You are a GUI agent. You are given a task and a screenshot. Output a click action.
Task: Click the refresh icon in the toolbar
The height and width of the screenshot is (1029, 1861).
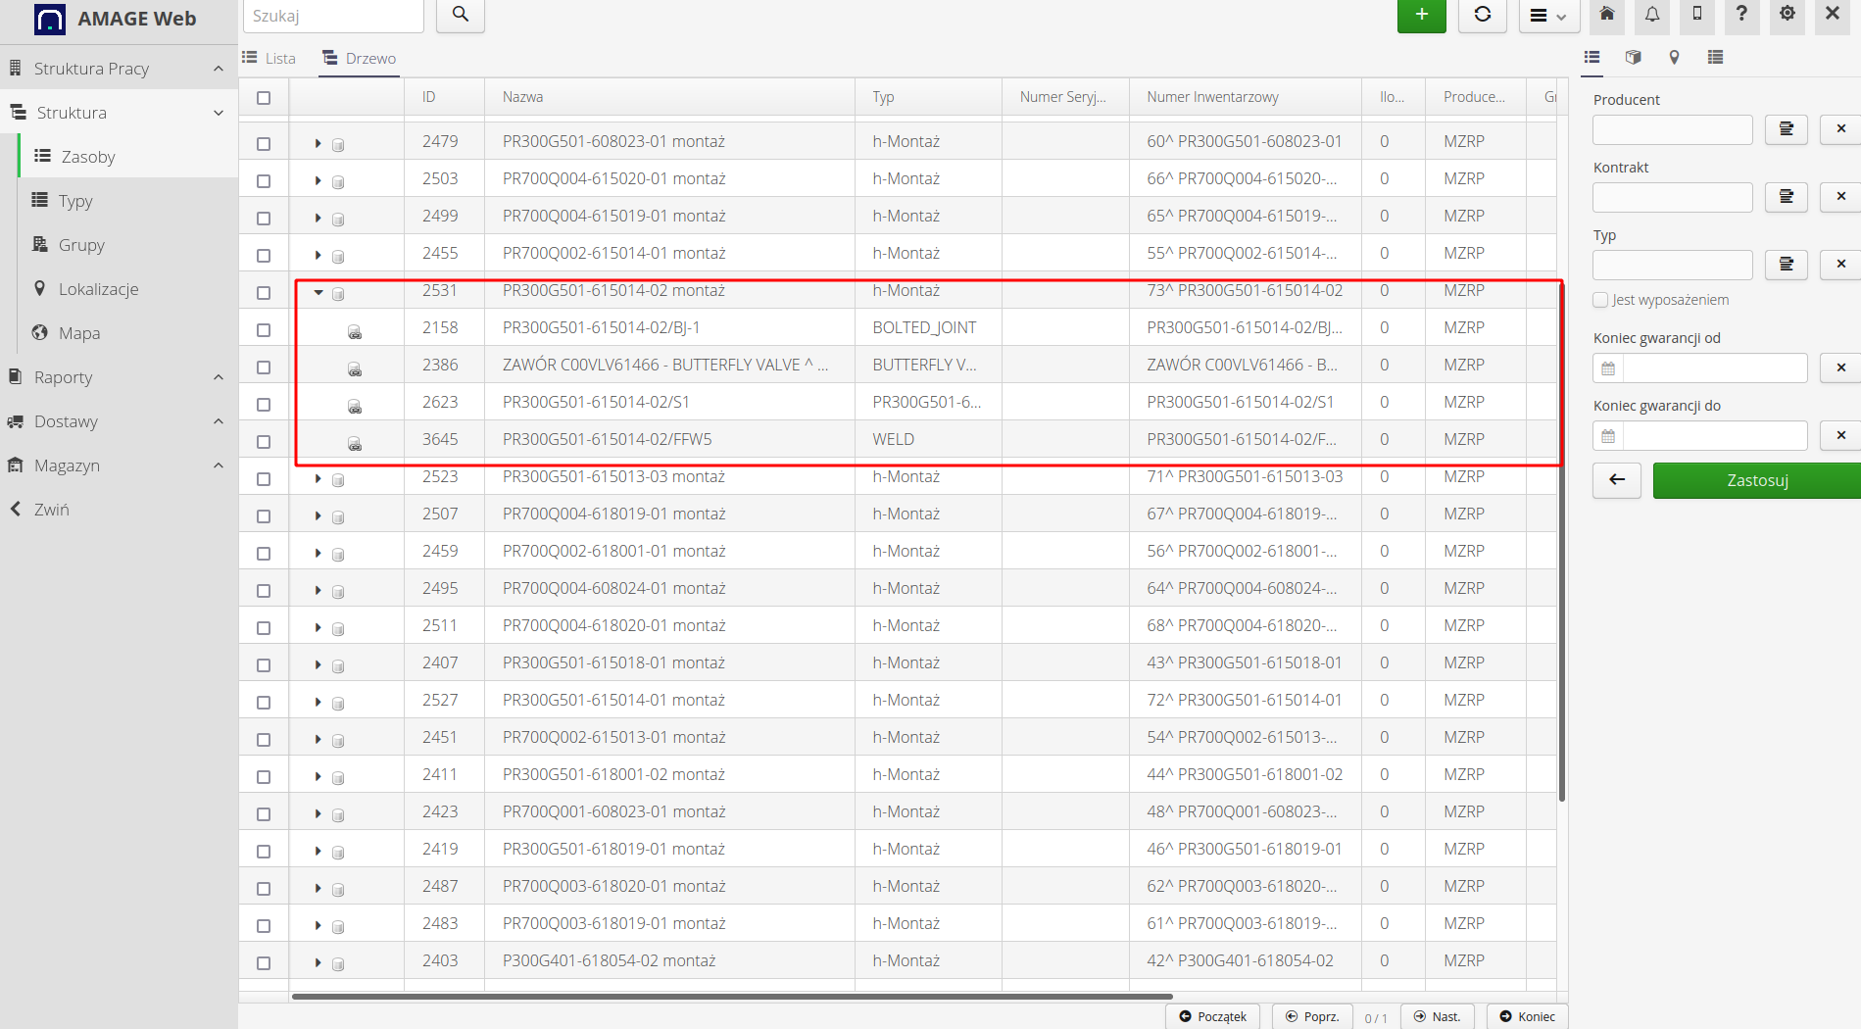(x=1482, y=16)
